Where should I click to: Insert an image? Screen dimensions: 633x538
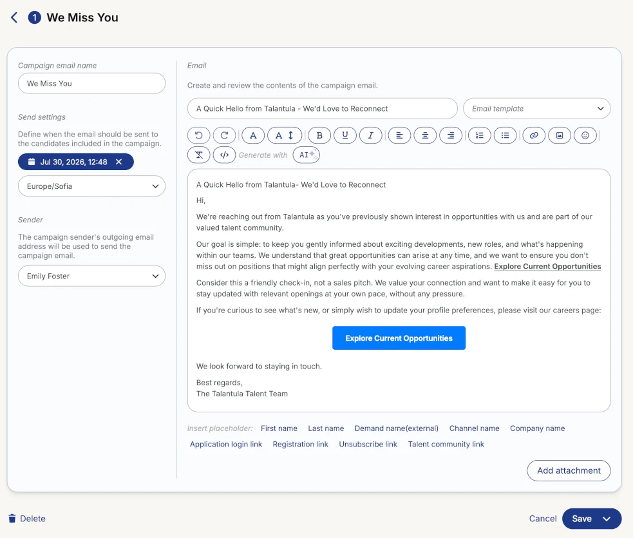tap(560, 135)
